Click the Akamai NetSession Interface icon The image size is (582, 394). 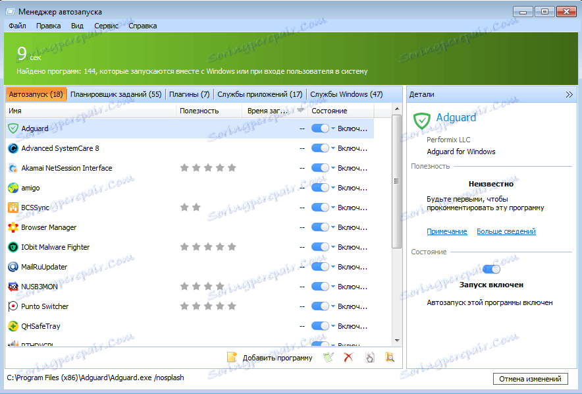click(x=13, y=168)
